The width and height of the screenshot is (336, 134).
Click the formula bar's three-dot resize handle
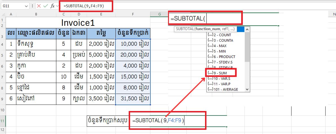tap(33, 6)
